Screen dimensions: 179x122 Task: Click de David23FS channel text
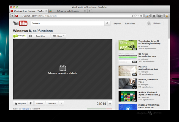(144, 97)
